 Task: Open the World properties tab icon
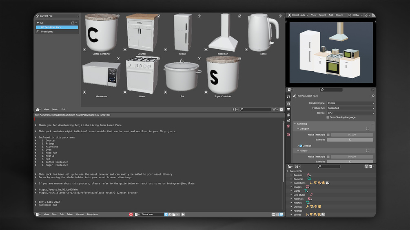pyautogui.click(x=288, y=126)
